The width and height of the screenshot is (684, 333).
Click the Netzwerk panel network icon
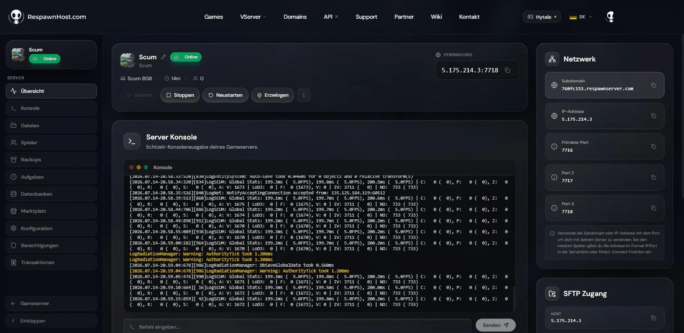(552, 59)
